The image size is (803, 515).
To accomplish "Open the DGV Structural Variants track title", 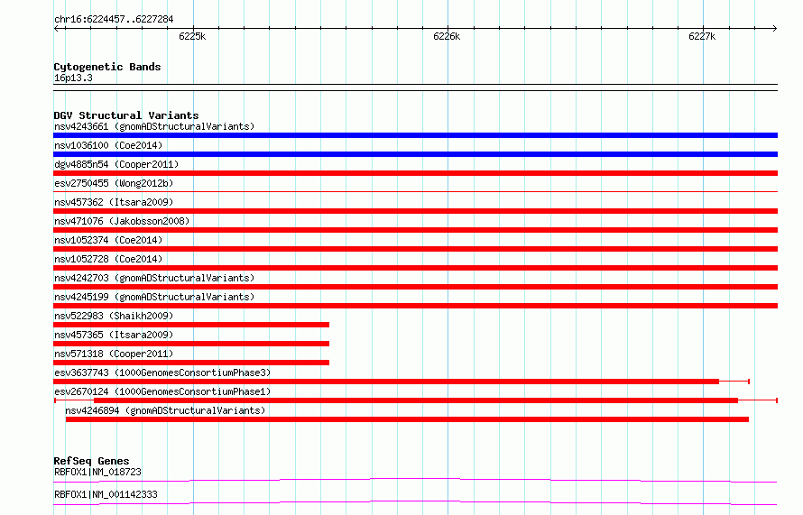I will (126, 115).
